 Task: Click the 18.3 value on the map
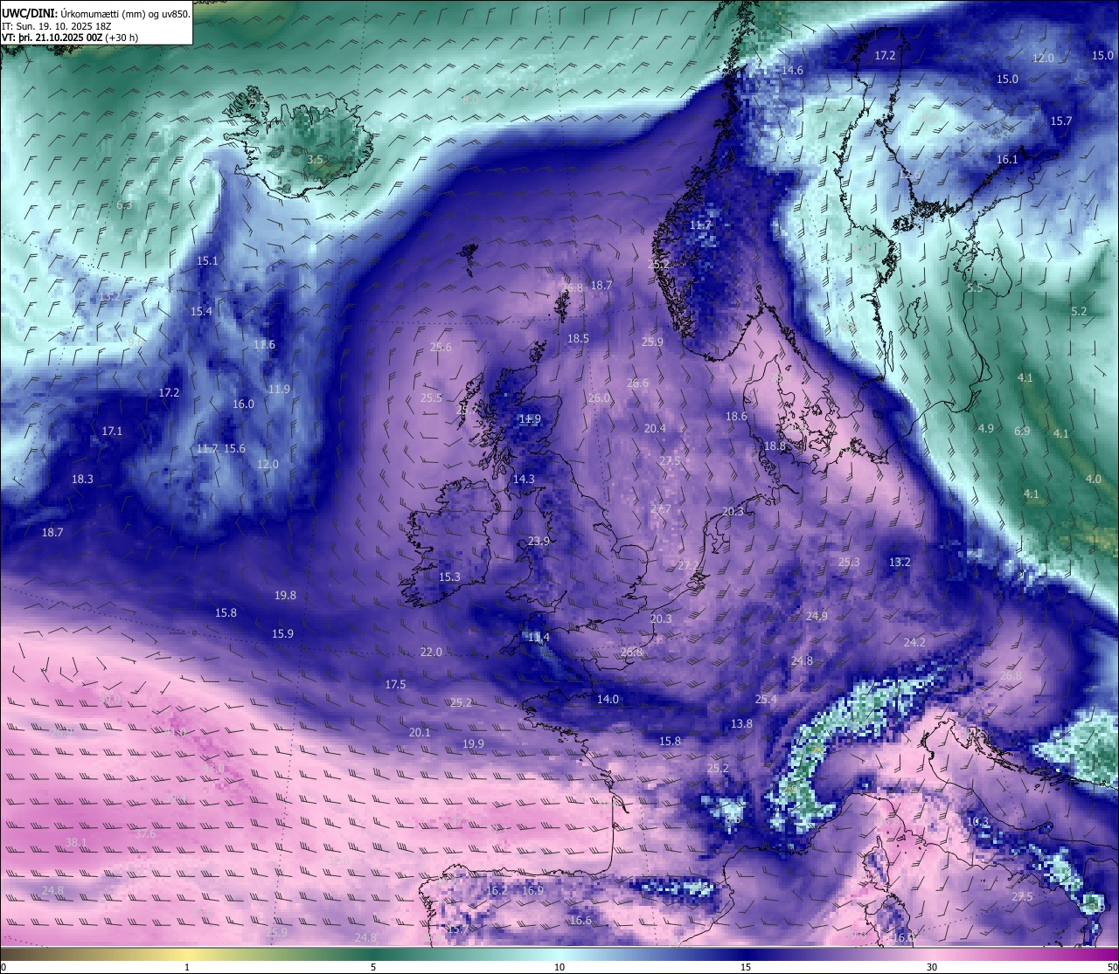point(82,479)
